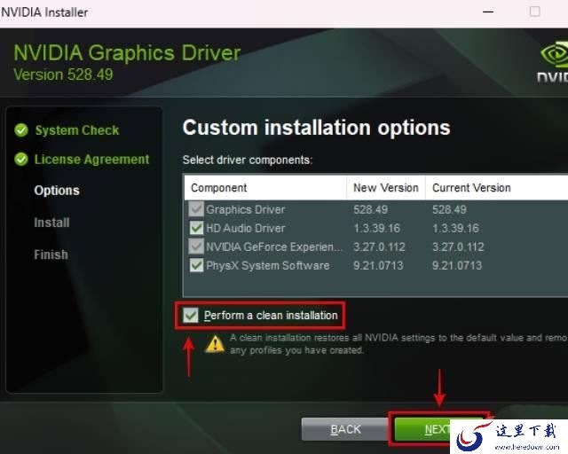
Task: Select the Install step
Action: [51, 223]
